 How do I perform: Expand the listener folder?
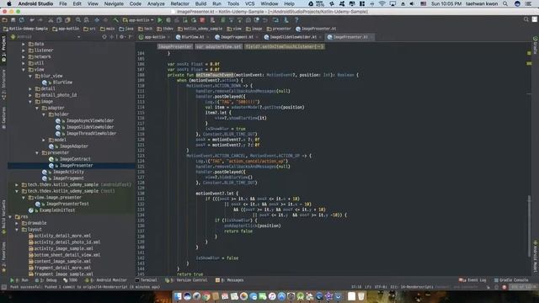[x=24, y=50]
